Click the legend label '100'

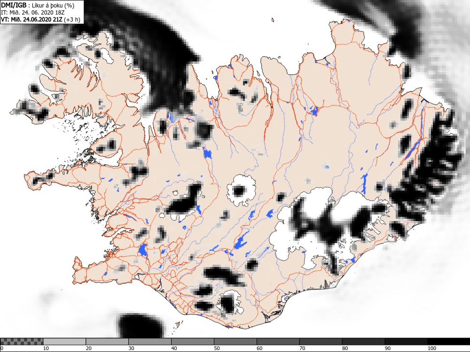[x=432, y=348]
